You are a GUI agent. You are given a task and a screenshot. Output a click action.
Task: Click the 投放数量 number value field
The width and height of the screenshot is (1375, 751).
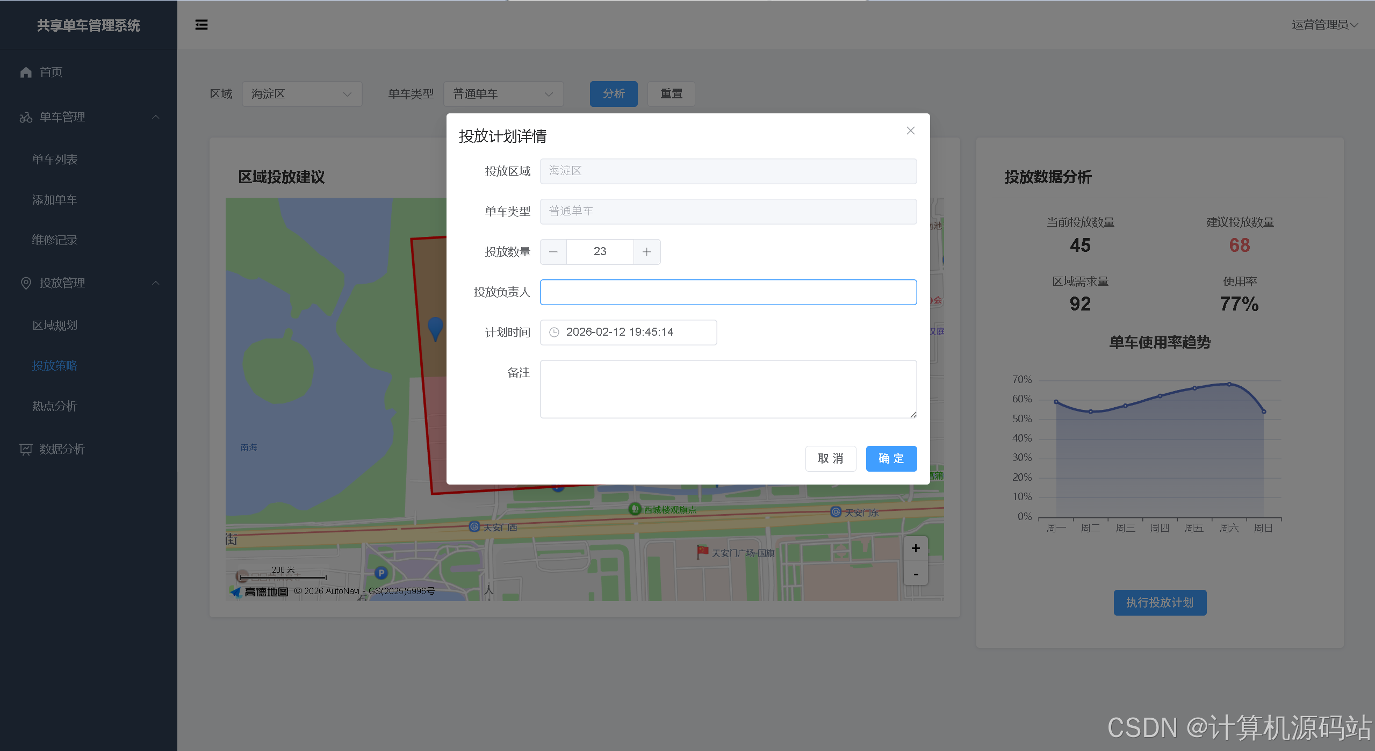[x=600, y=252]
